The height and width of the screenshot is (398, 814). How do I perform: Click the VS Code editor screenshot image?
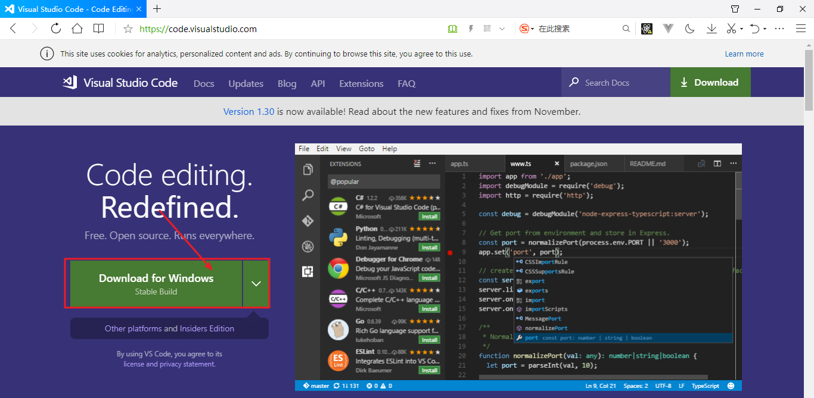click(x=518, y=267)
